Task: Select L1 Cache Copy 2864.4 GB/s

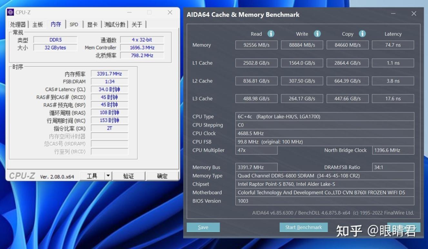Action: click(347, 63)
